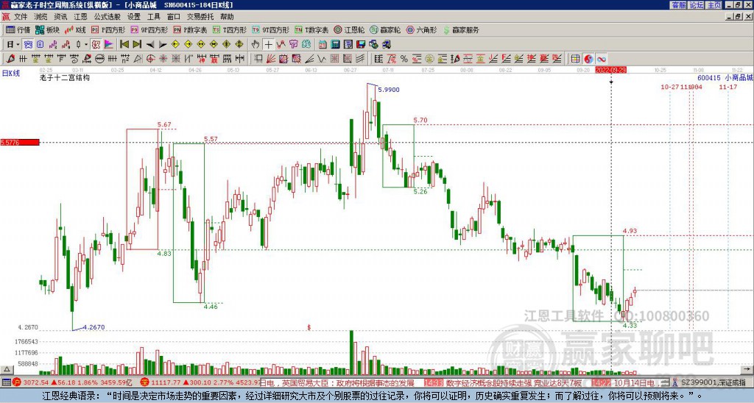Open the P四方形 tool
The height and width of the screenshot is (403, 754).
point(109,29)
